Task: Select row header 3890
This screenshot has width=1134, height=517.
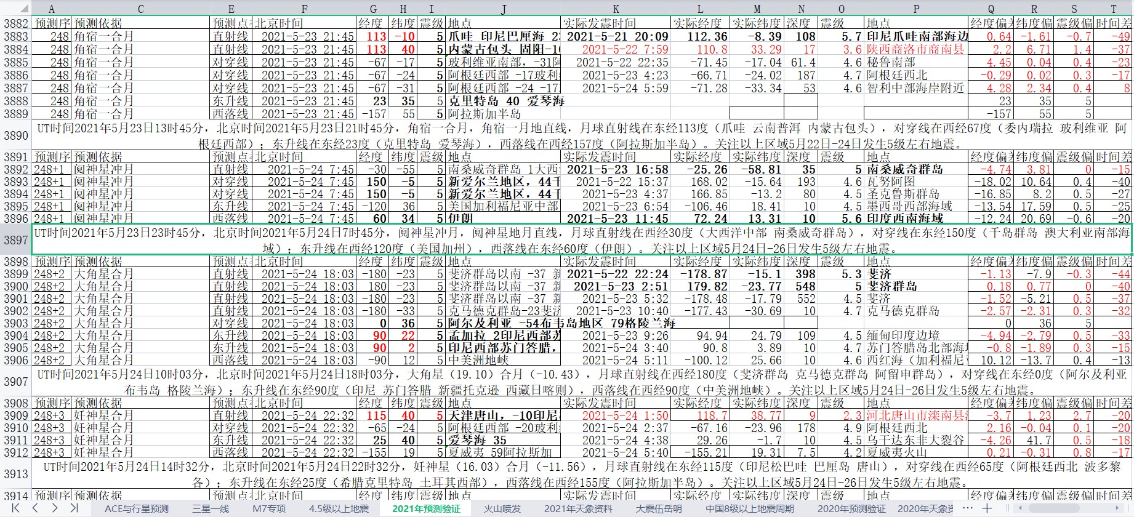Action: [15, 135]
